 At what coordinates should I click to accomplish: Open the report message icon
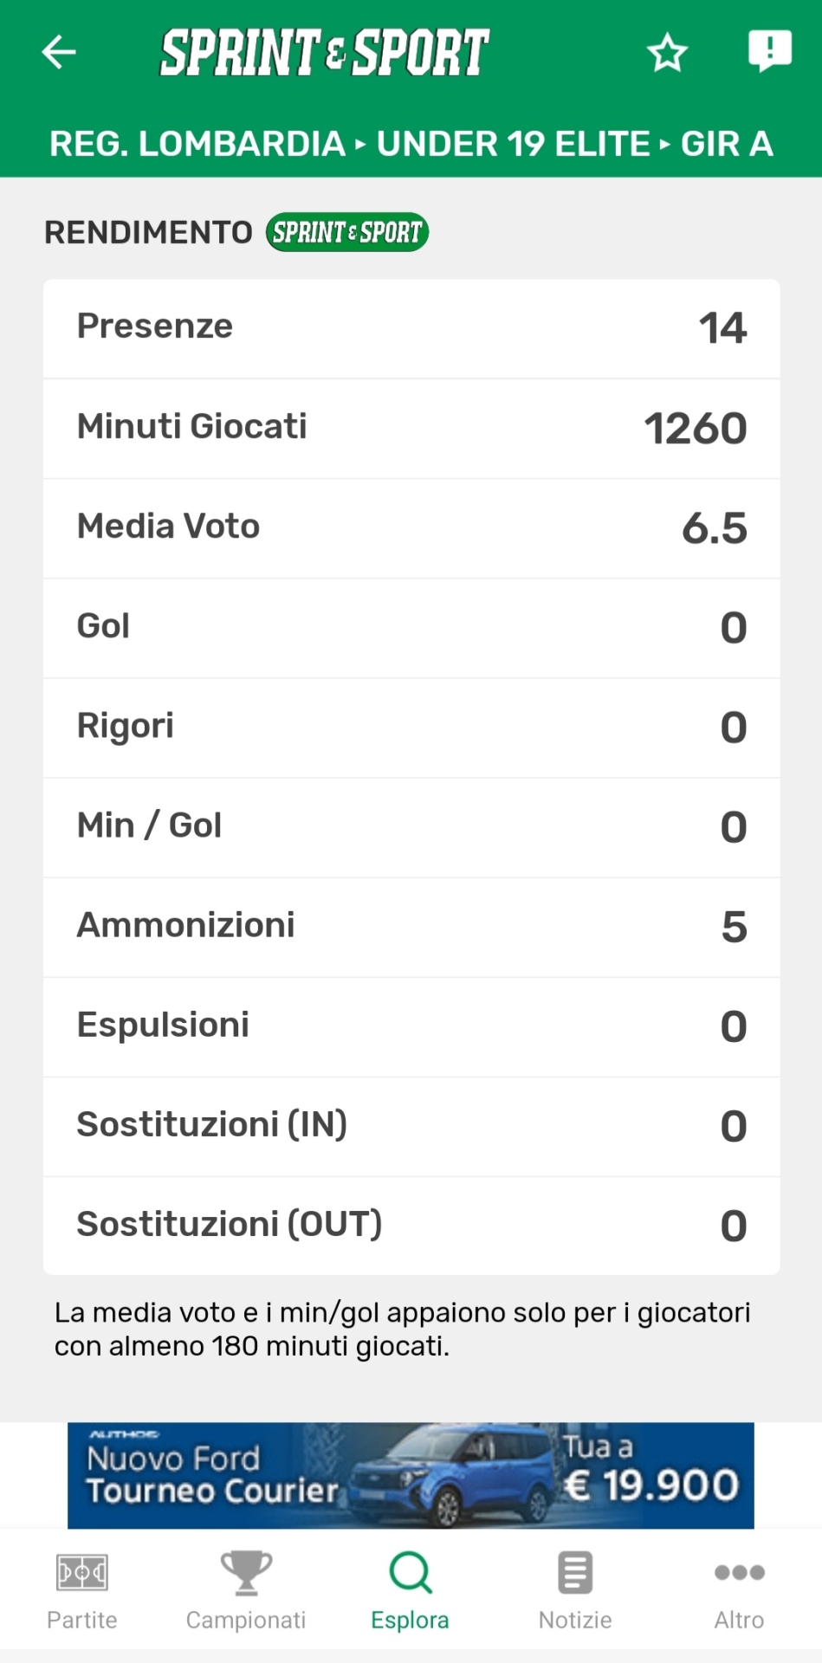coord(769,50)
